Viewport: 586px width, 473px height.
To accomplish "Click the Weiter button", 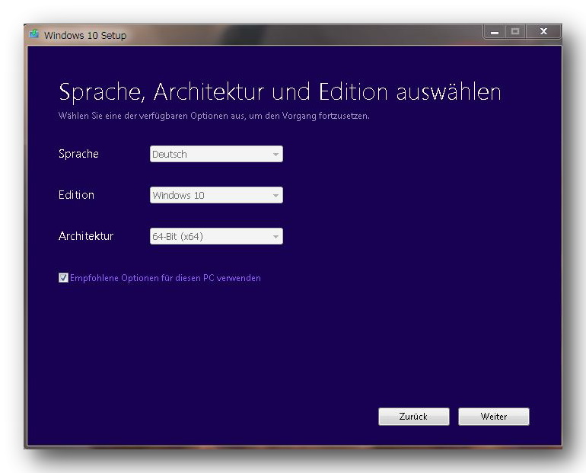I will [x=494, y=417].
